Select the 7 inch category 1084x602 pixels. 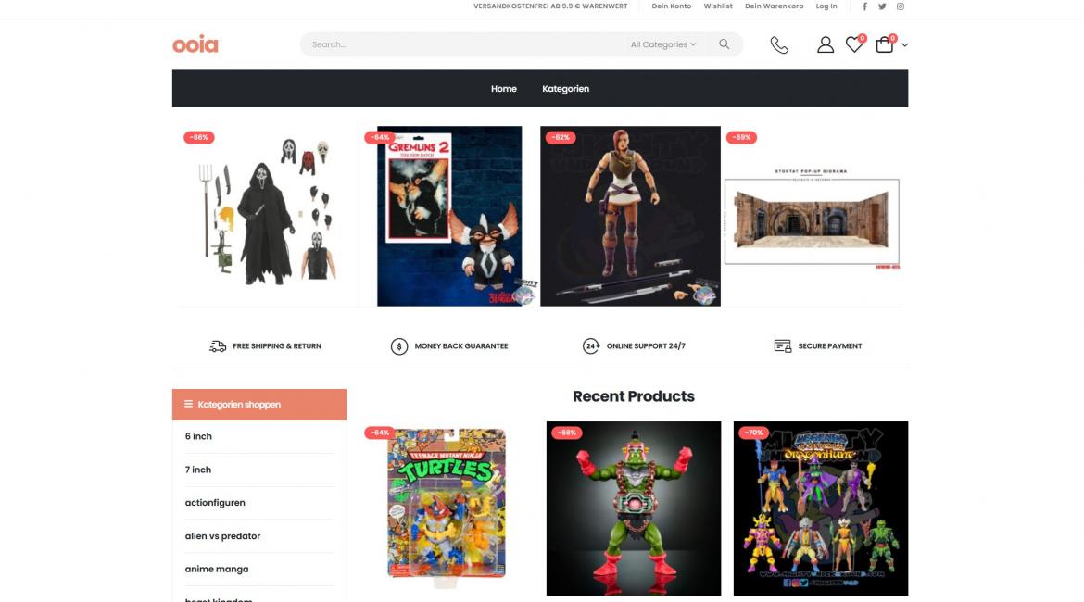tap(197, 470)
